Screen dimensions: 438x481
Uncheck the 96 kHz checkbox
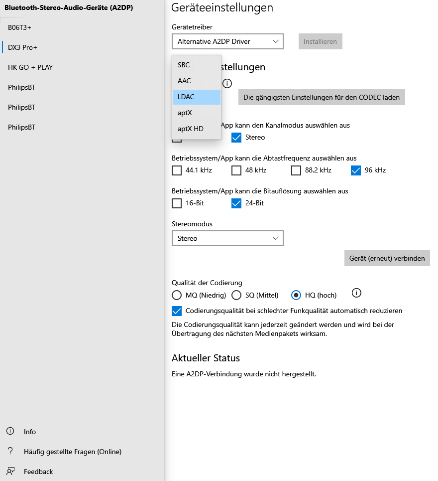(x=356, y=170)
